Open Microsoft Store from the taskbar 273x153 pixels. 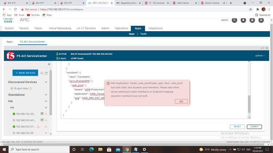[x=109, y=149]
